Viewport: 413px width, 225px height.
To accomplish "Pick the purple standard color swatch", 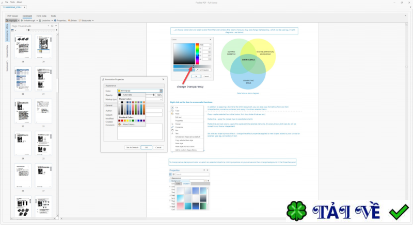I will click(144, 120).
